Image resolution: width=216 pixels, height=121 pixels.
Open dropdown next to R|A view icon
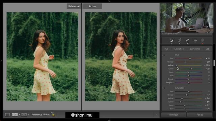pos(20,114)
